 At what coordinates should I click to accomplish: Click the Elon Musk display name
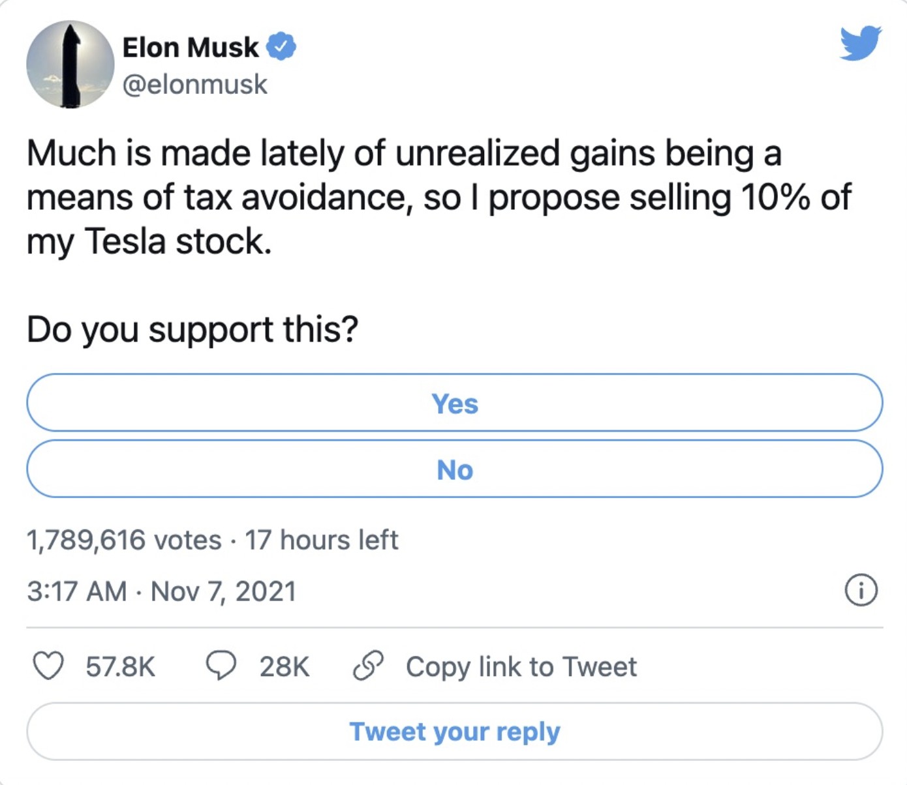pyautogui.click(x=191, y=47)
